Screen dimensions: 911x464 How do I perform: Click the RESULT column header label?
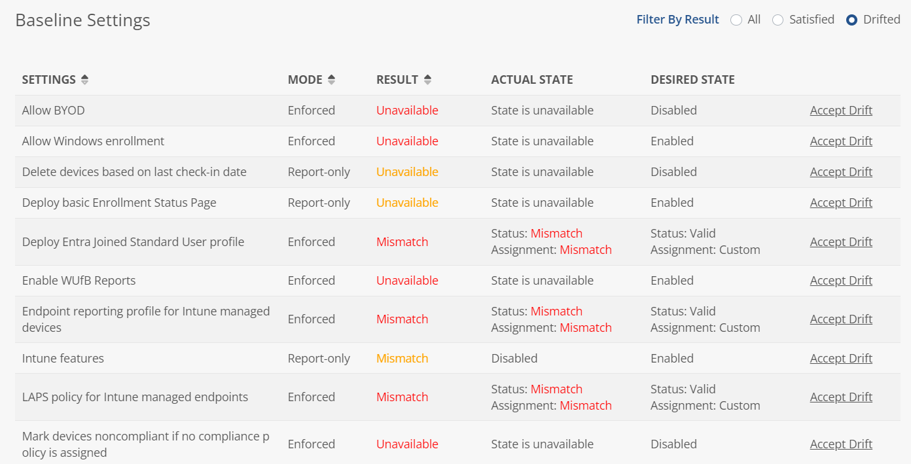point(397,80)
